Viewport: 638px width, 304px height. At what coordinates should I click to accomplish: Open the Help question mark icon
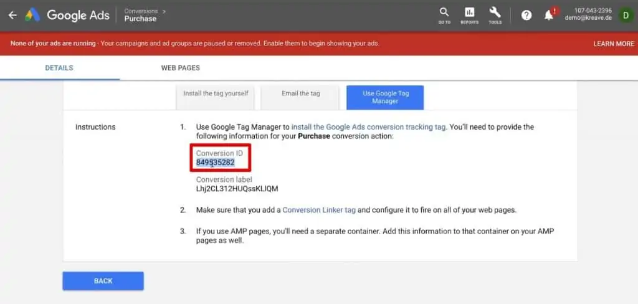pos(526,16)
